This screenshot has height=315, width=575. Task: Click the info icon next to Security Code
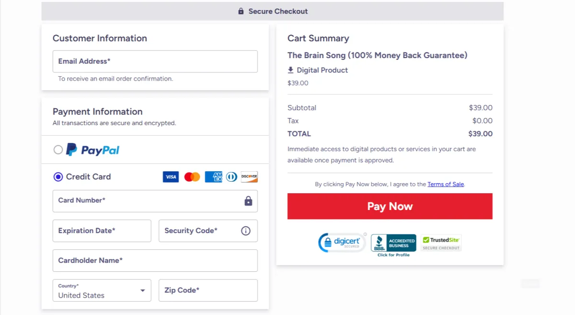246,231
